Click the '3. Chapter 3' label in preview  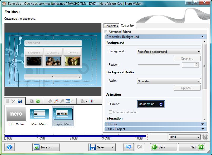click(72, 53)
